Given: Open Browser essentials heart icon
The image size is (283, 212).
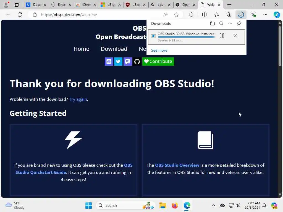Looking at the screenshot, I should pos(253,15).
